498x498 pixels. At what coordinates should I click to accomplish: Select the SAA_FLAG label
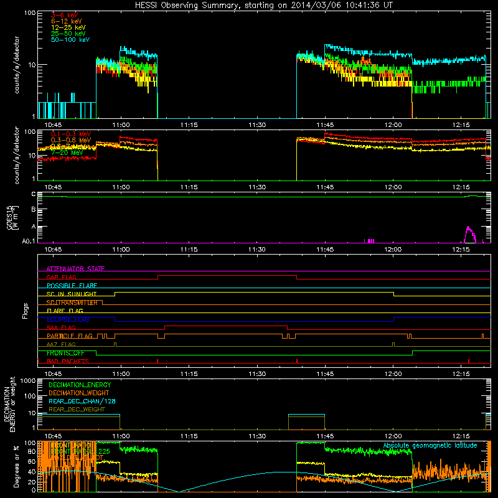pos(61,327)
